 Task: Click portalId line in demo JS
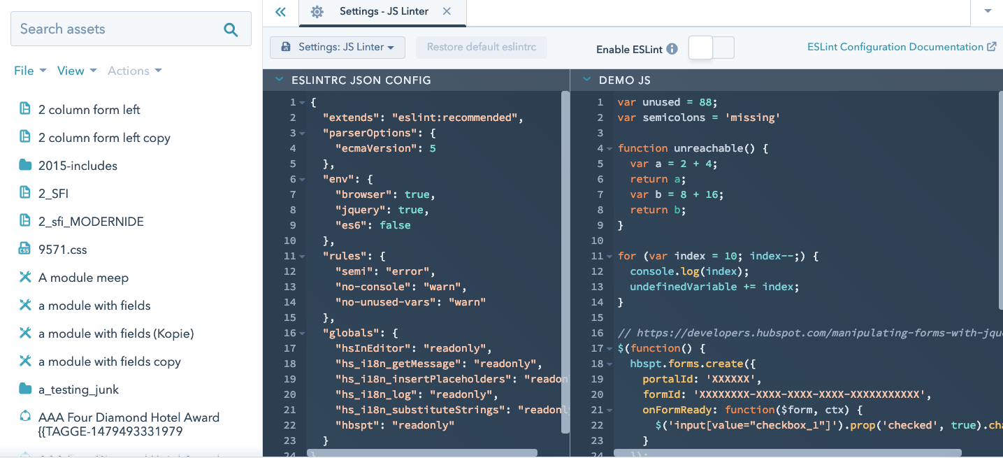pyautogui.click(x=701, y=379)
